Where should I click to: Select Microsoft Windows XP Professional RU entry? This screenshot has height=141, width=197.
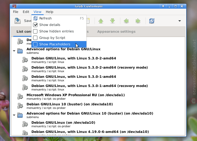(x=76, y=95)
